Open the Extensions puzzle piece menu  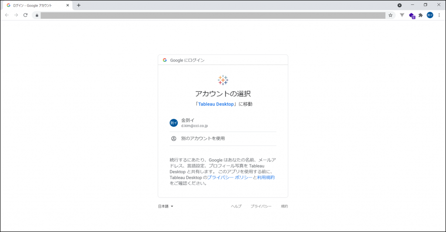(x=421, y=15)
